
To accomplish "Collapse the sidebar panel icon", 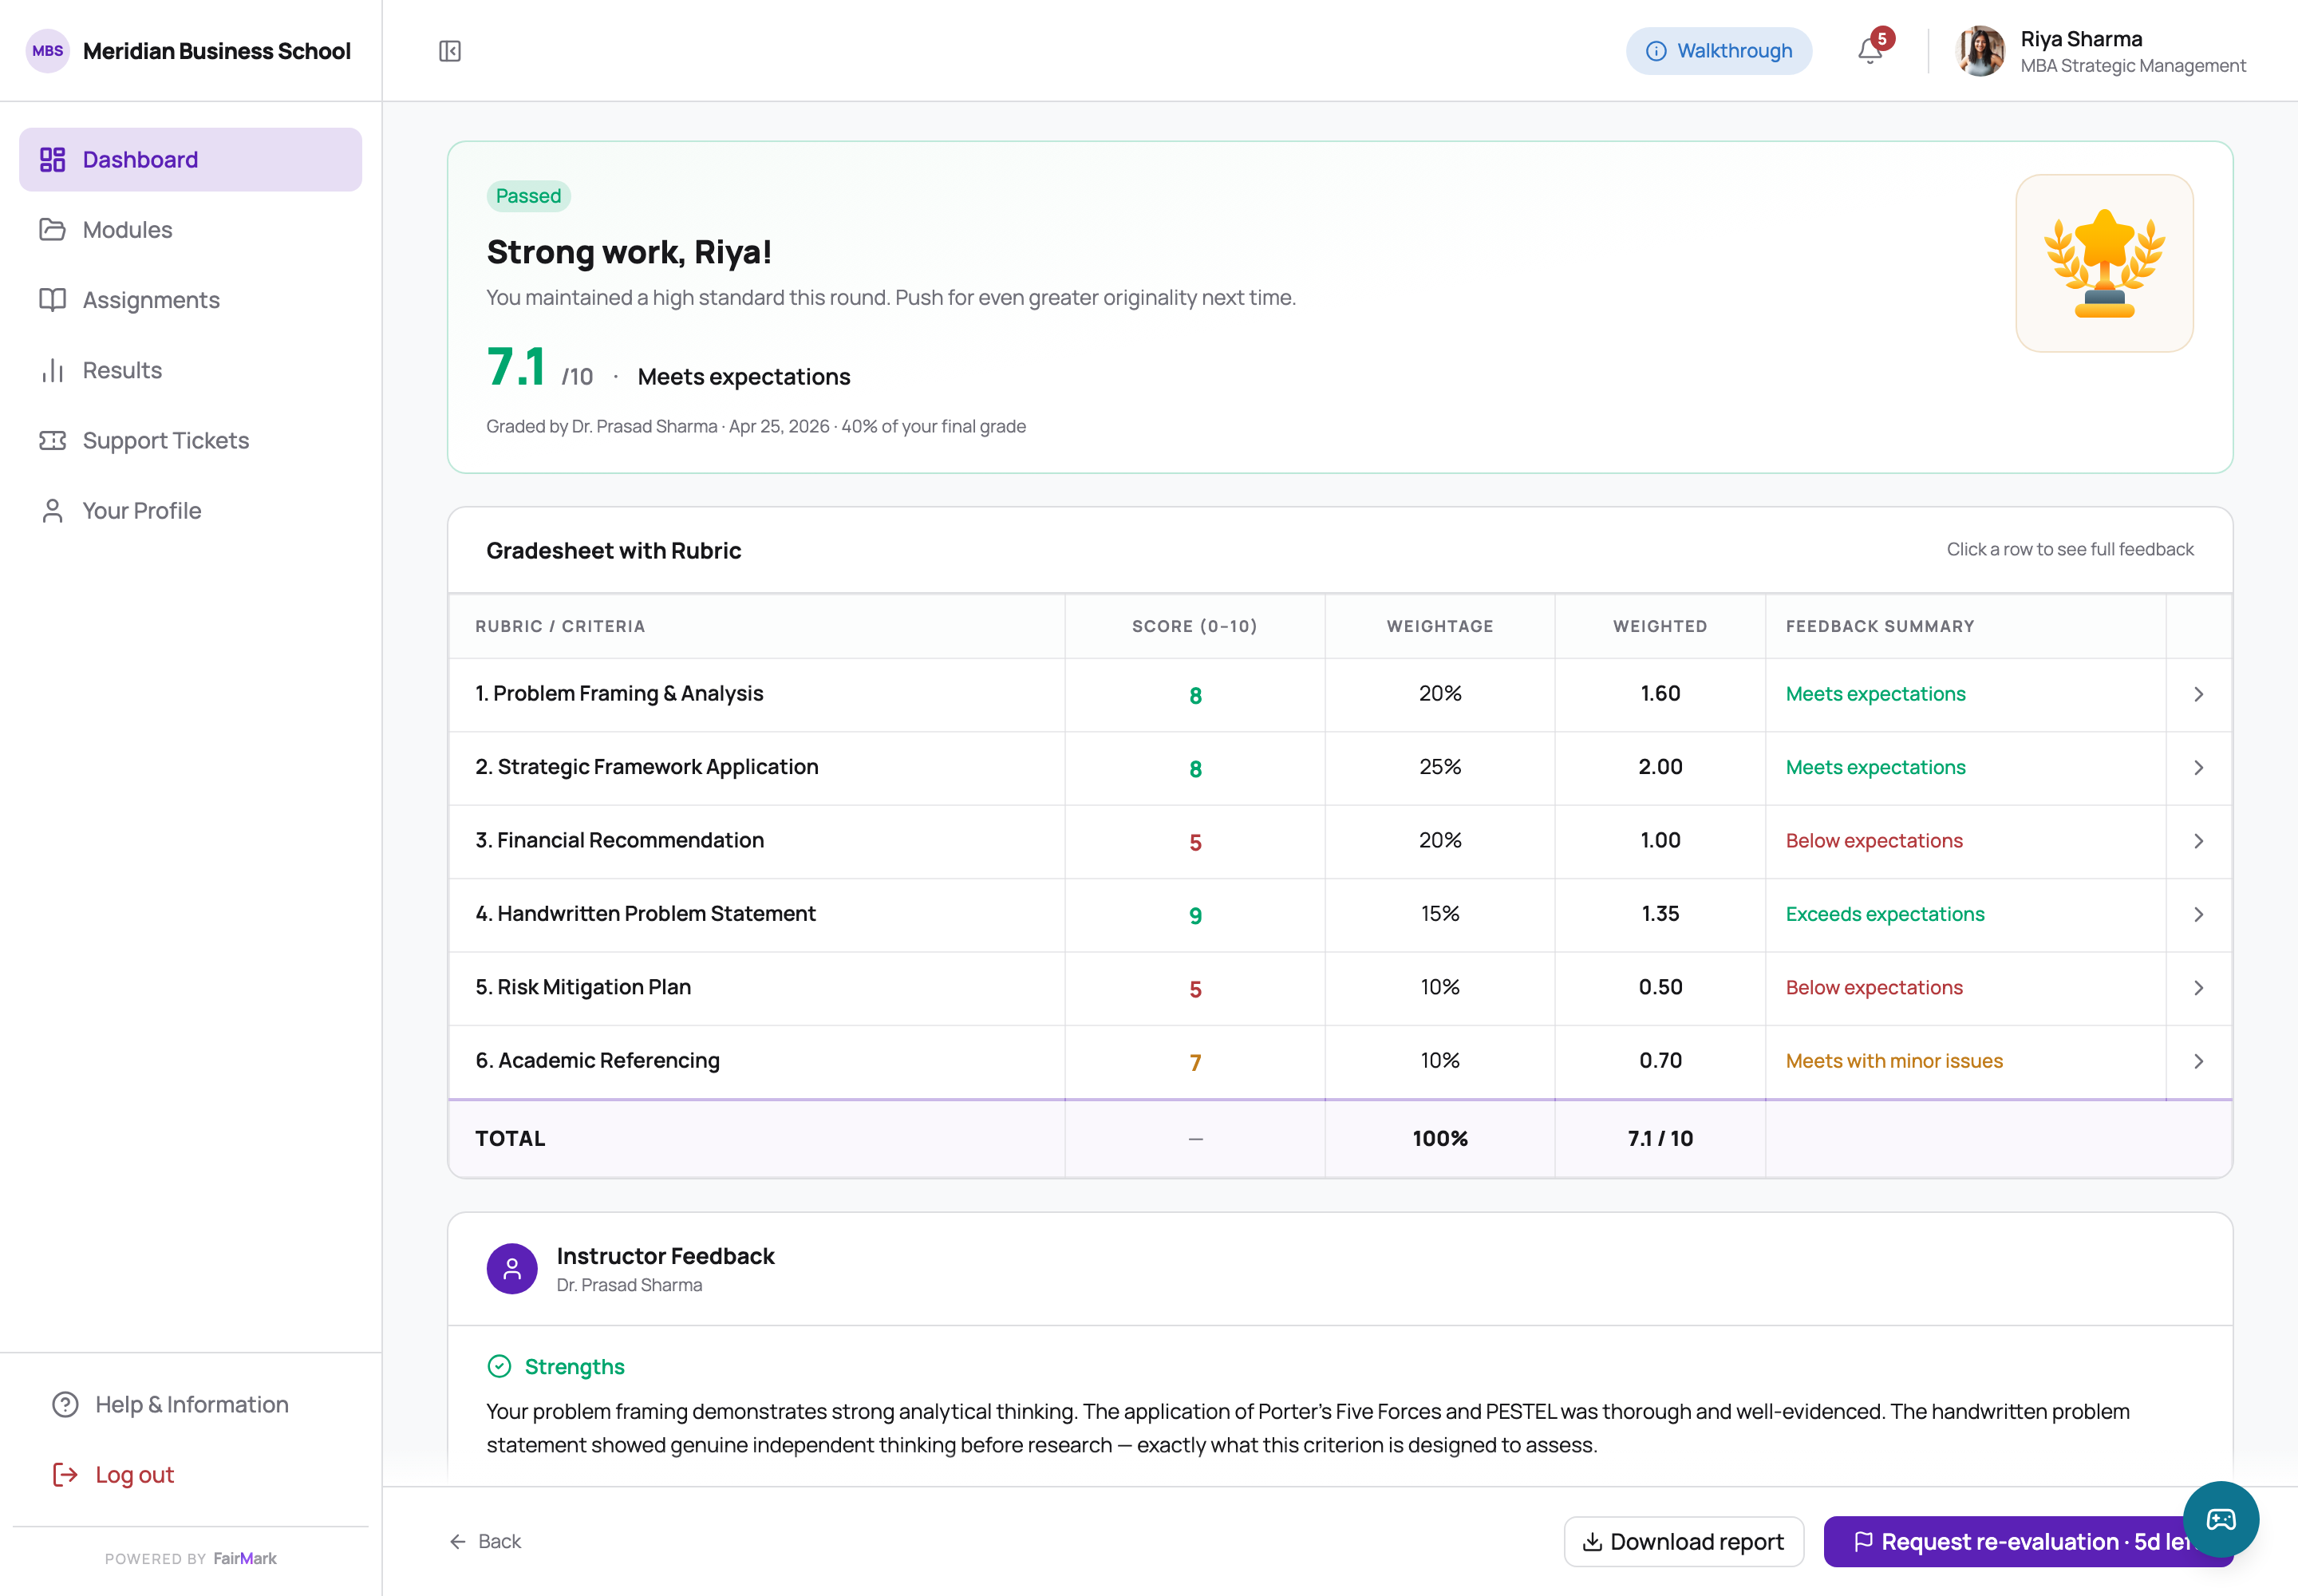I will (450, 51).
